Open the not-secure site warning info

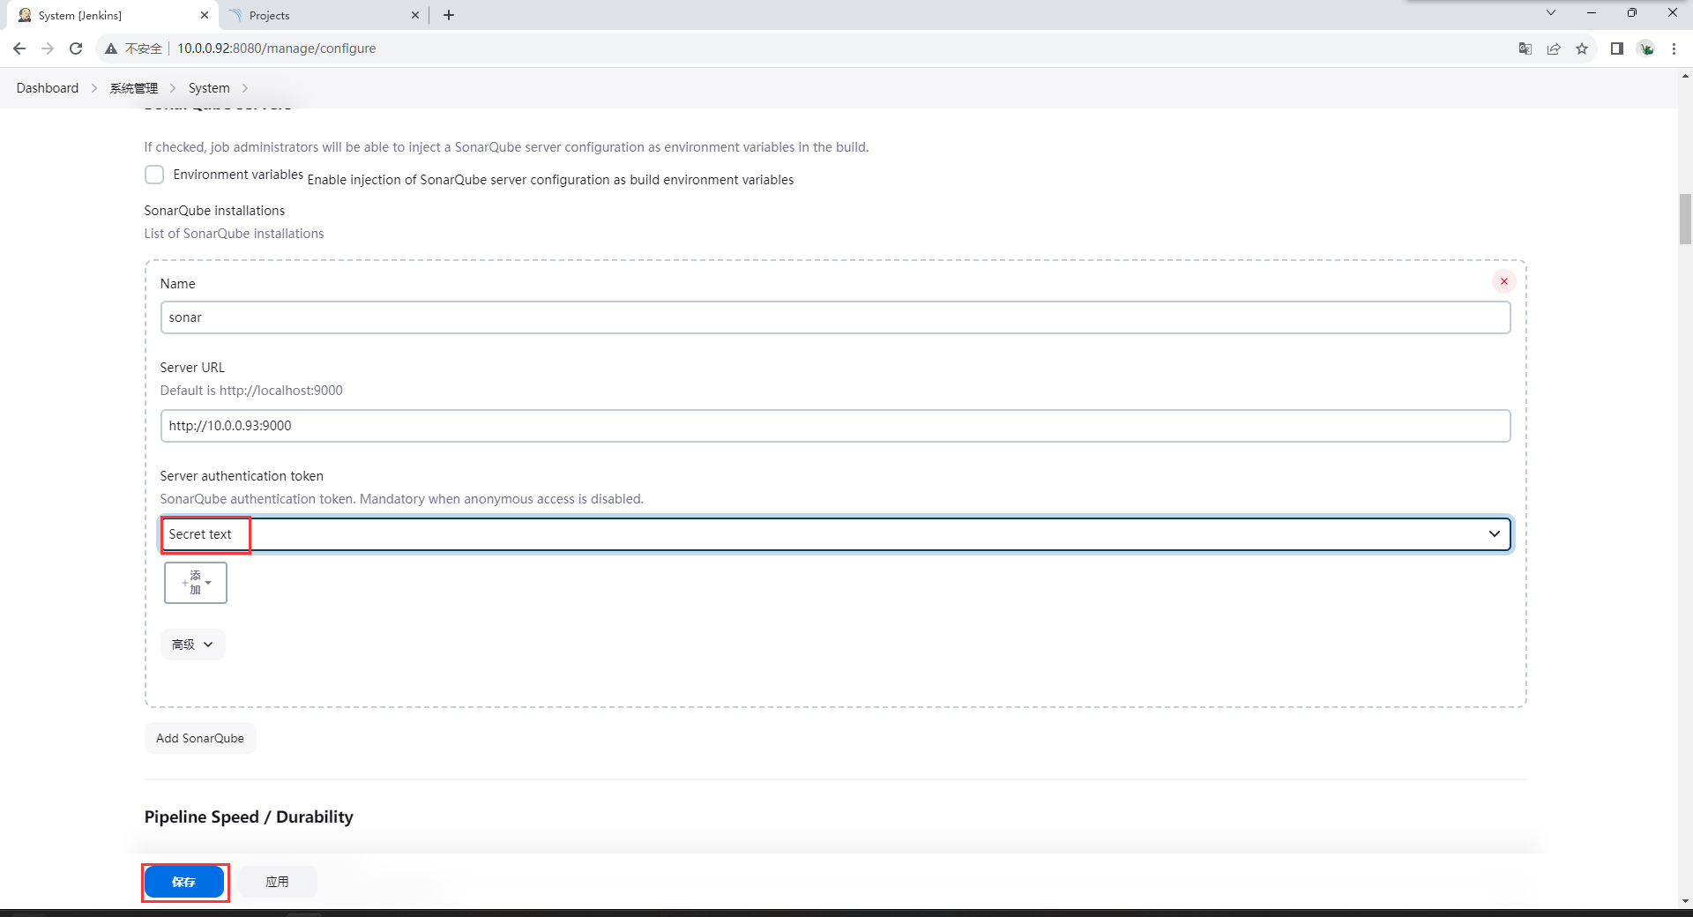click(x=134, y=48)
